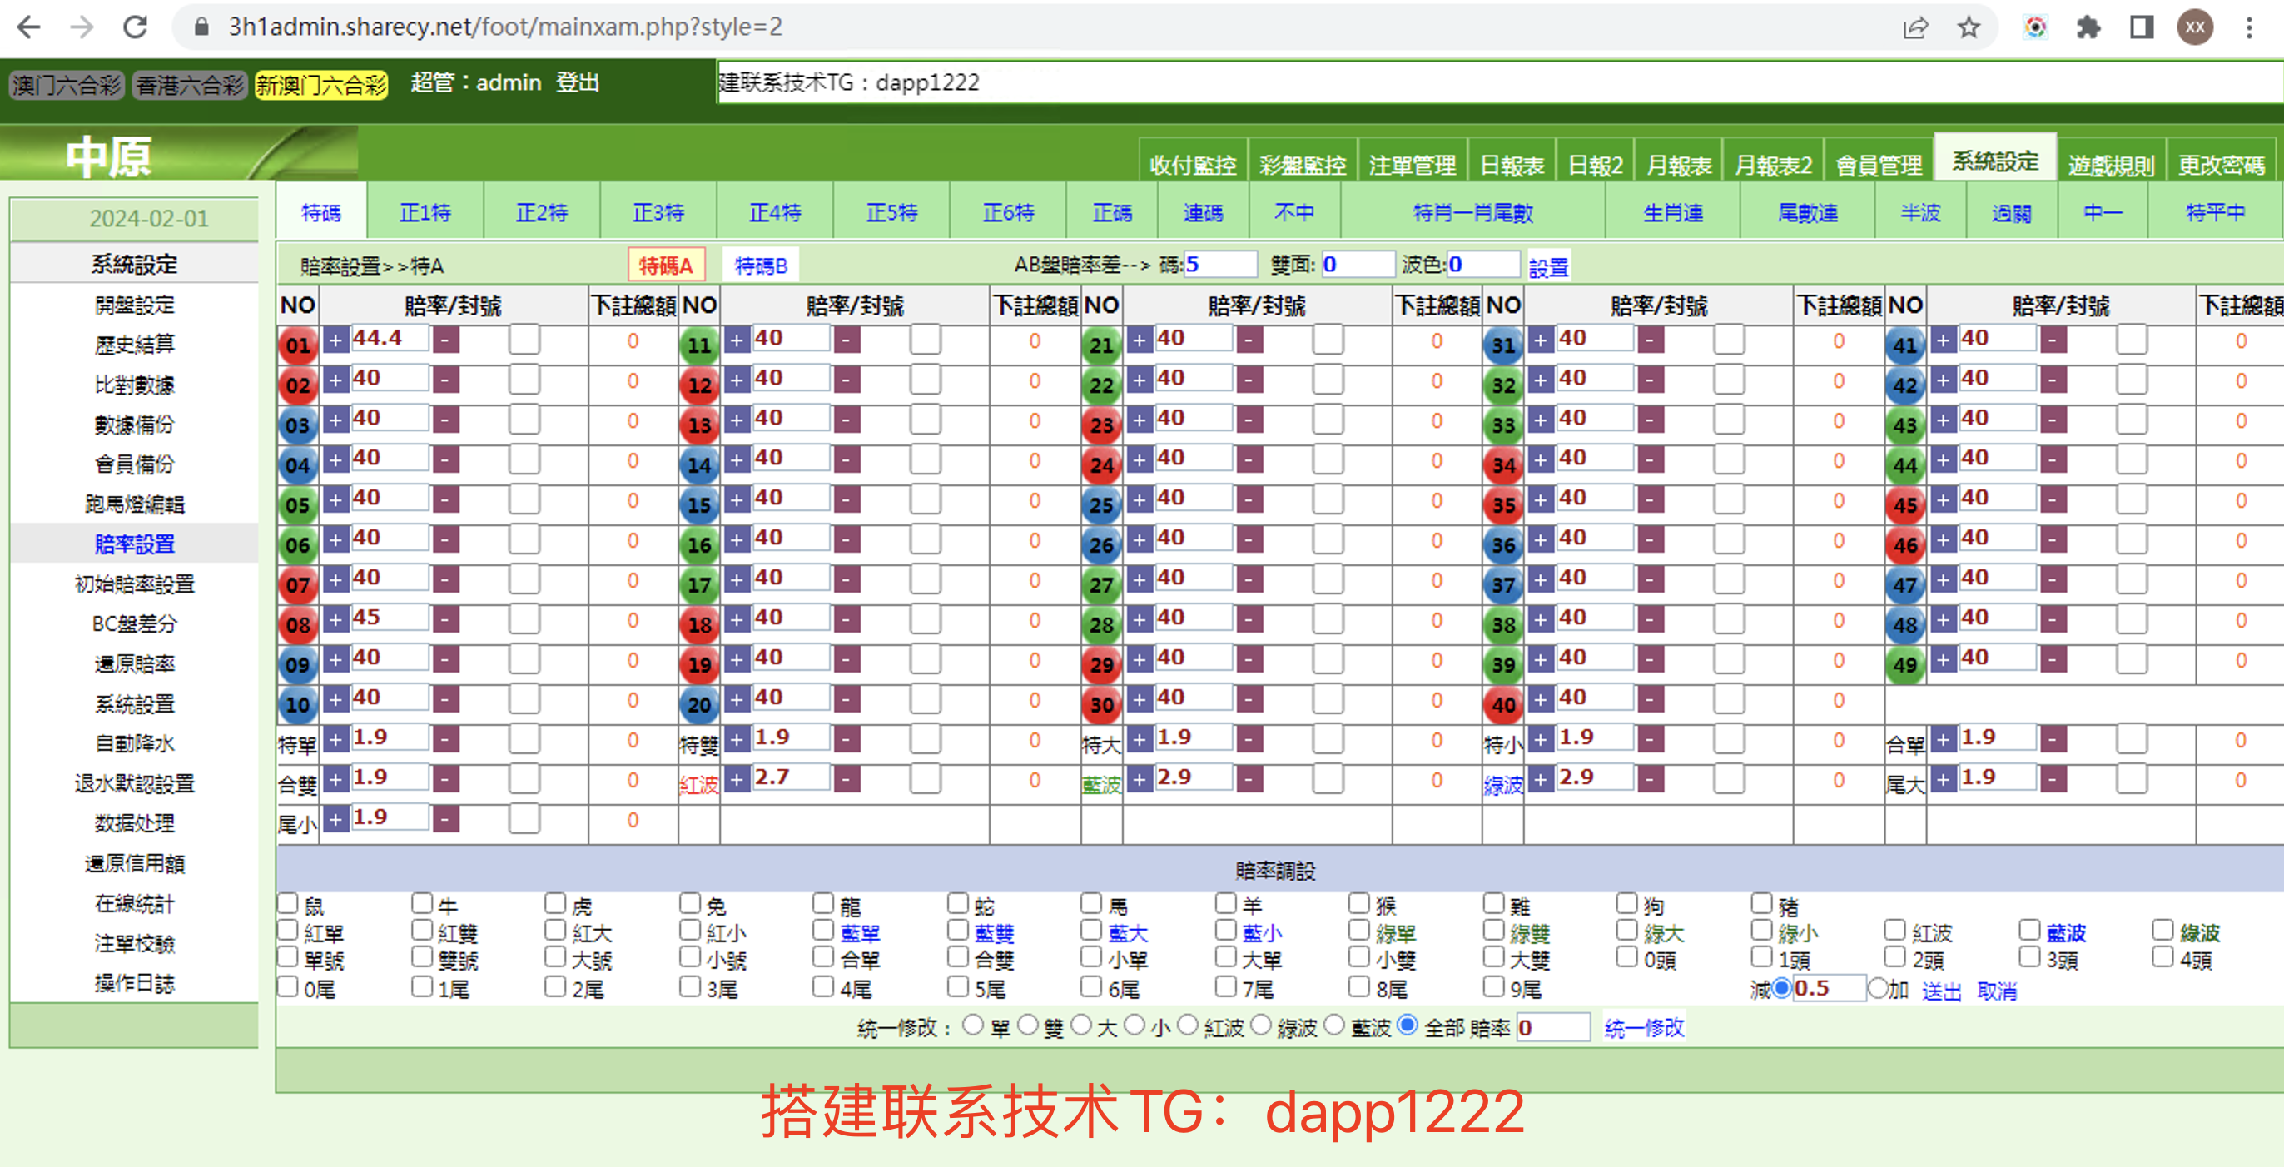Reload the browser page
The height and width of the screenshot is (1167, 2284).
[135, 27]
